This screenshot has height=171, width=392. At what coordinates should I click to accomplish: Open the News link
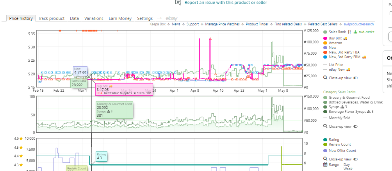[176, 24]
